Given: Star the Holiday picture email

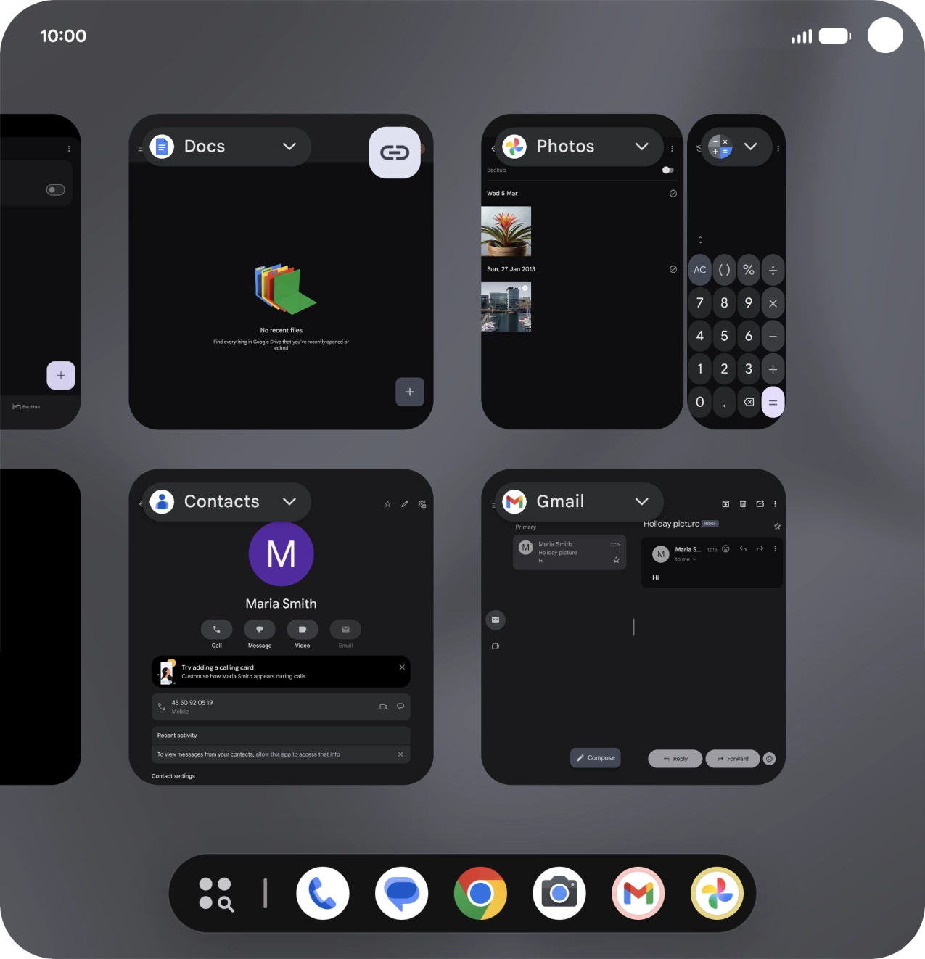Looking at the screenshot, I should pyautogui.click(x=777, y=525).
